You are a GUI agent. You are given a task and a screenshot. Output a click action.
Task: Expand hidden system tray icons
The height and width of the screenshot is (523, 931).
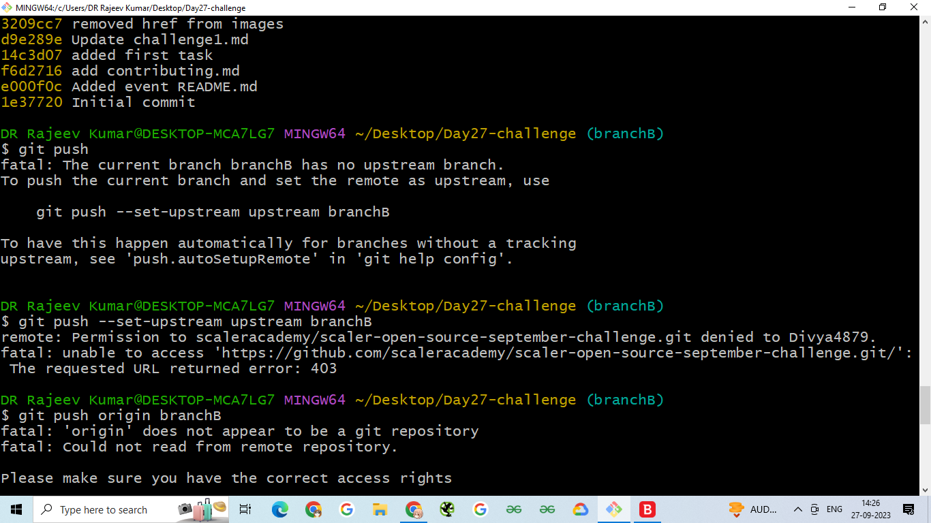pyautogui.click(x=798, y=509)
